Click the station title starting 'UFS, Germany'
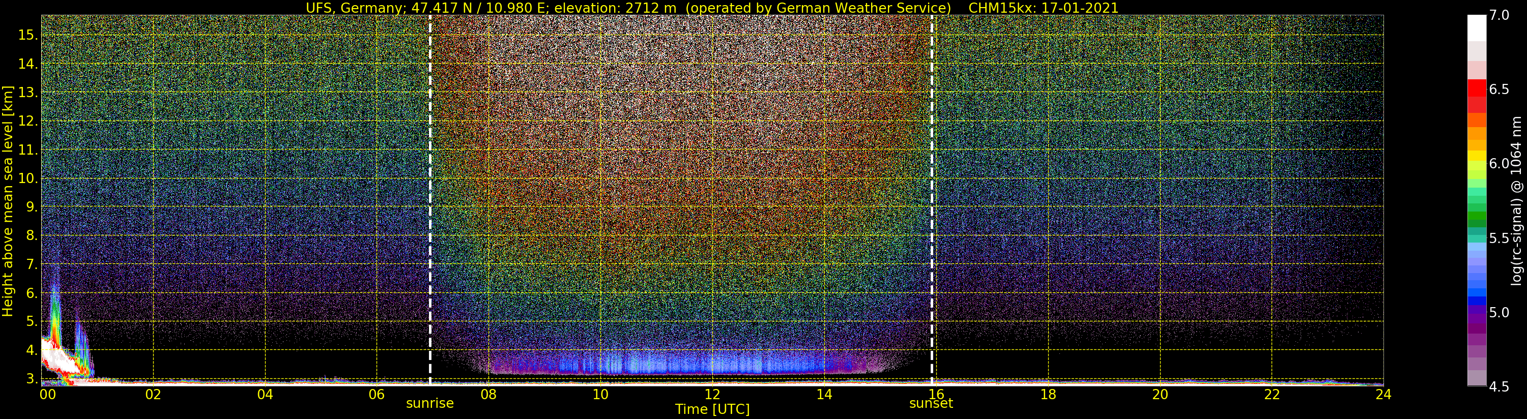This screenshot has height=419, width=1527. point(628,8)
